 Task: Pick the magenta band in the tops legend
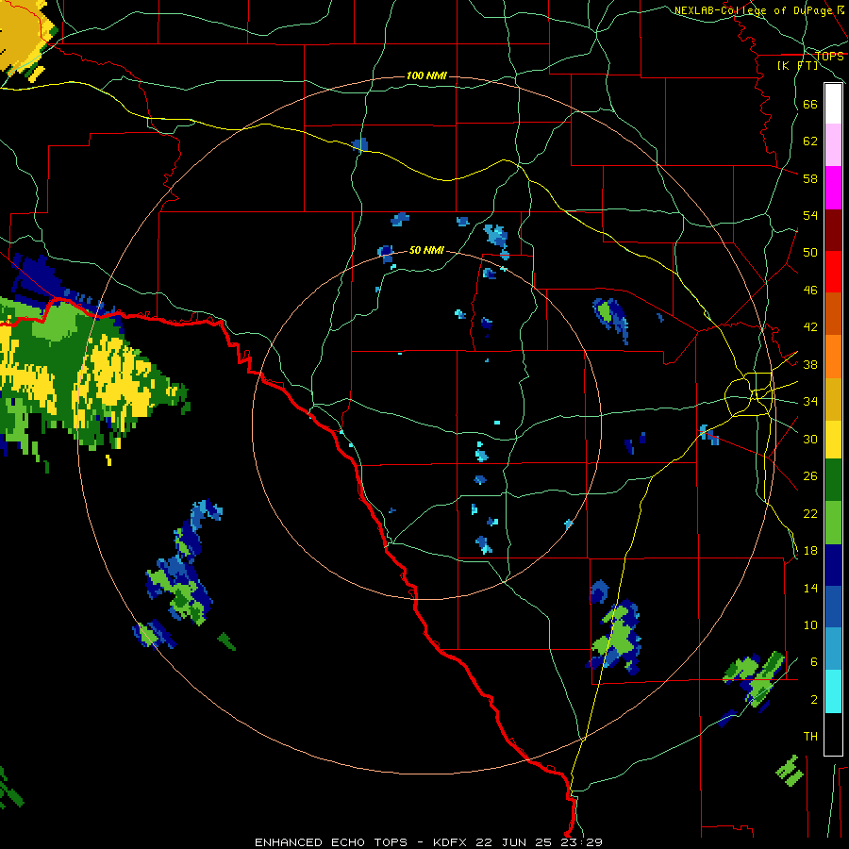[x=833, y=188]
